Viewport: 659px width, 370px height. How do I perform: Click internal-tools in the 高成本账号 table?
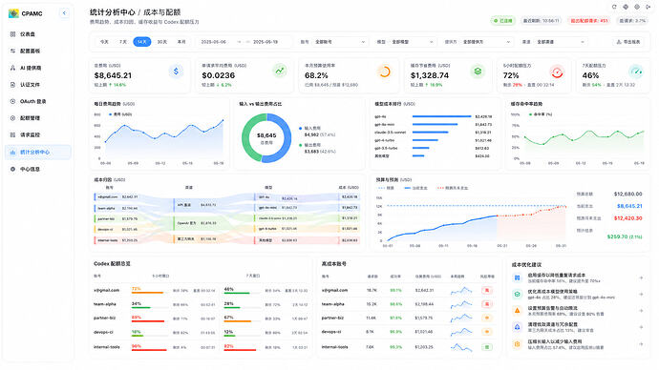(334, 347)
